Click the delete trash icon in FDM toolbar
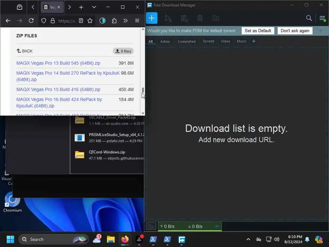The width and height of the screenshot is (329, 247). coord(200,18)
